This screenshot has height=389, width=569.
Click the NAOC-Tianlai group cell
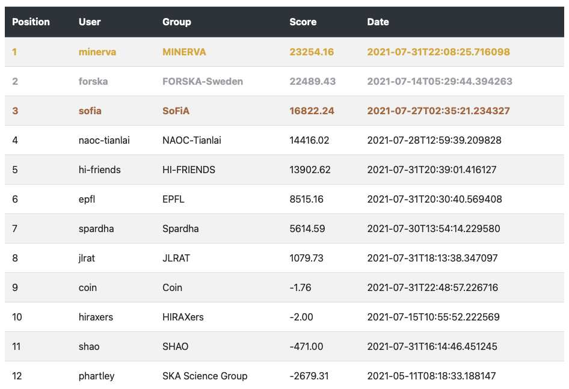[192, 140]
